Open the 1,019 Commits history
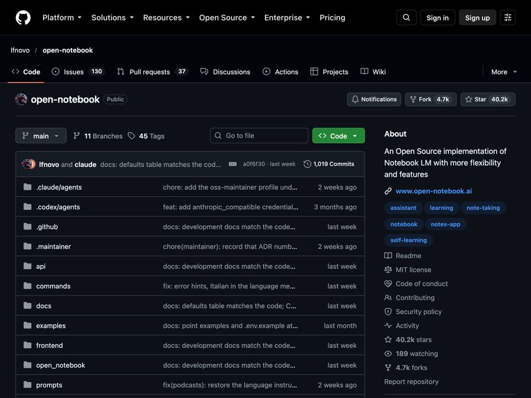Viewport: 531px width, 398px height. click(x=329, y=164)
